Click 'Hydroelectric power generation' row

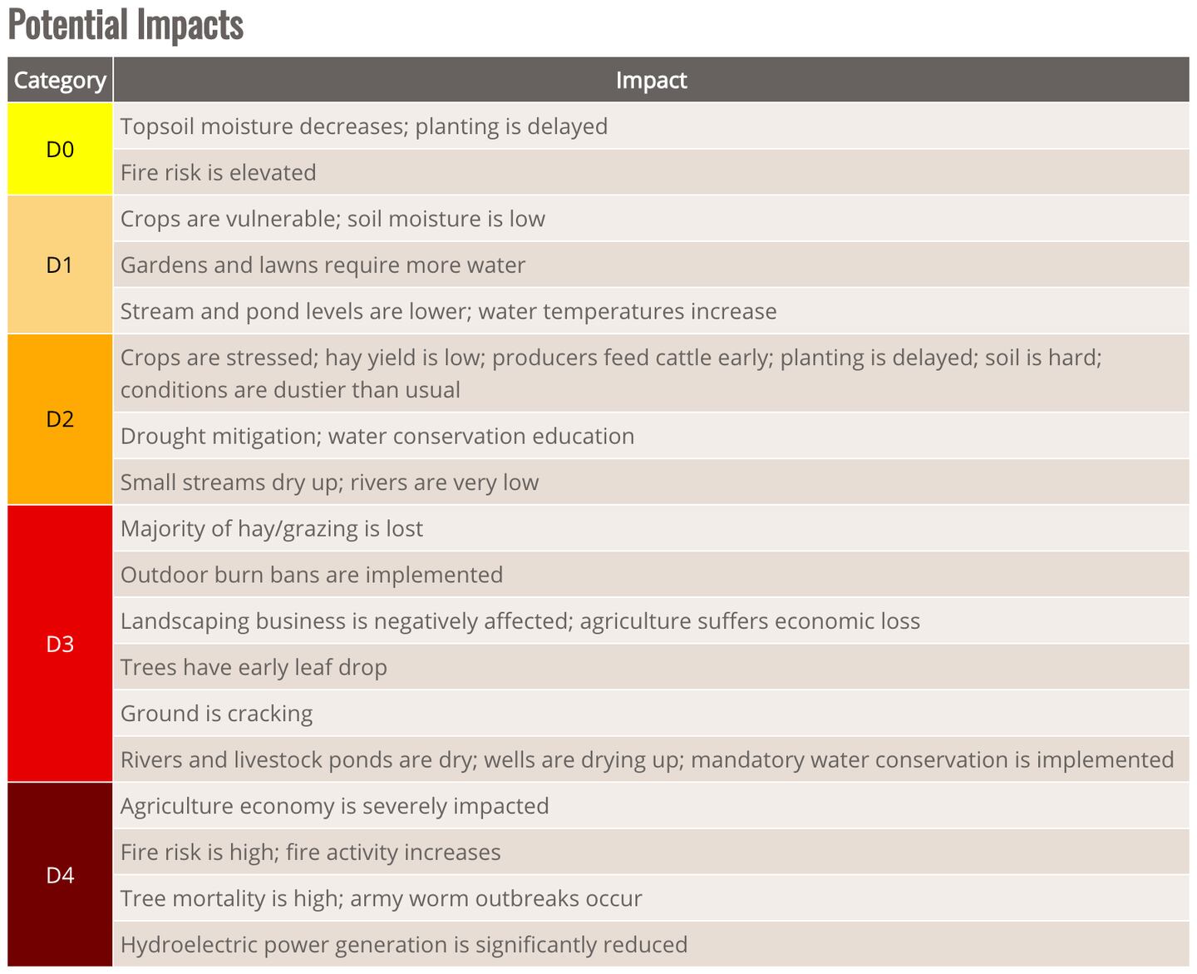404,945
